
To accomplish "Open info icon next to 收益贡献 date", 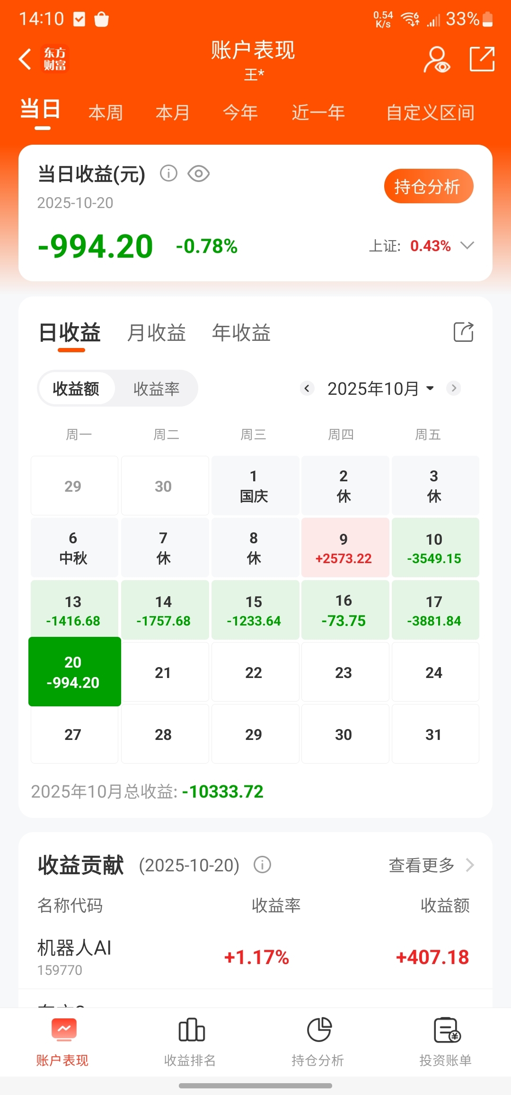I will click(263, 865).
